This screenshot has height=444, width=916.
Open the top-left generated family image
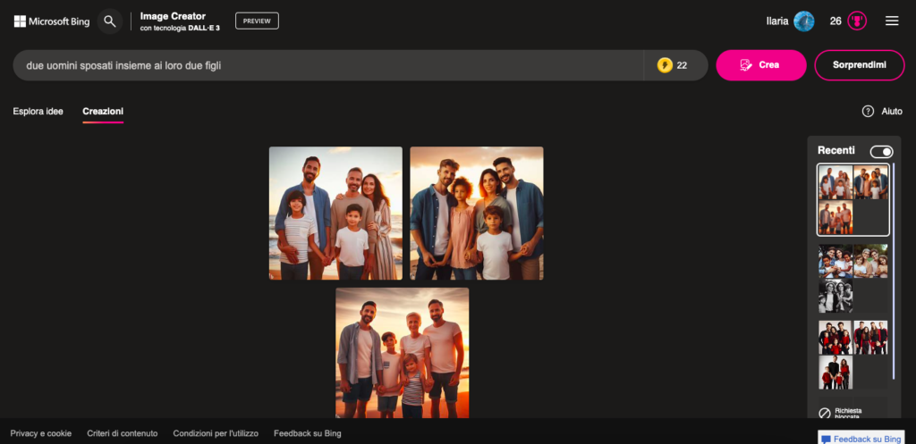click(x=335, y=214)
